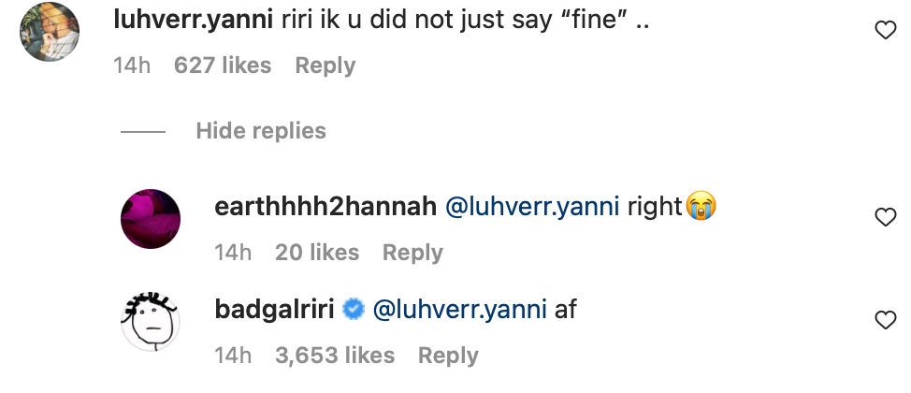Like earthhhh2hannah's reply with the heart
Image resolution: width=911 pixels, height=393 pixels.
pos(884,218)
